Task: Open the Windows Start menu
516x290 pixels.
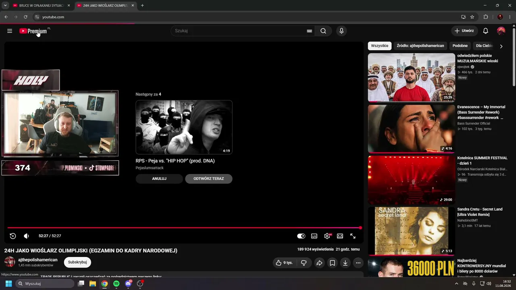Action: 8,284
